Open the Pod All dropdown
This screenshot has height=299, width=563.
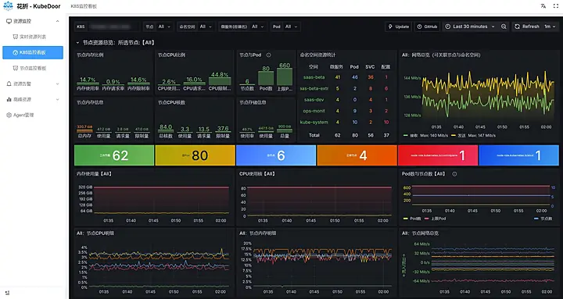pos(292,27)
